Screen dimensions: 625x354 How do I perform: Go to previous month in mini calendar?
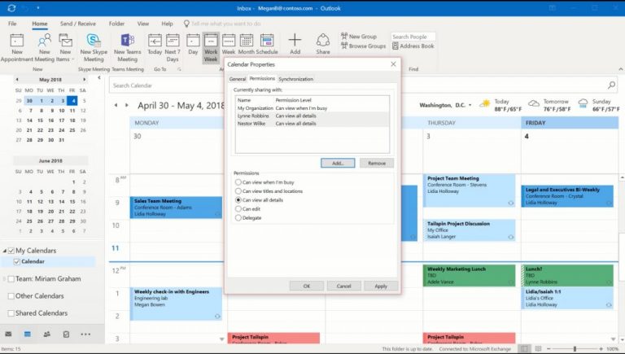(x=17, y=79)
